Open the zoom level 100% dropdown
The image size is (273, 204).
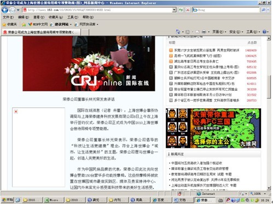click(258, 194)
